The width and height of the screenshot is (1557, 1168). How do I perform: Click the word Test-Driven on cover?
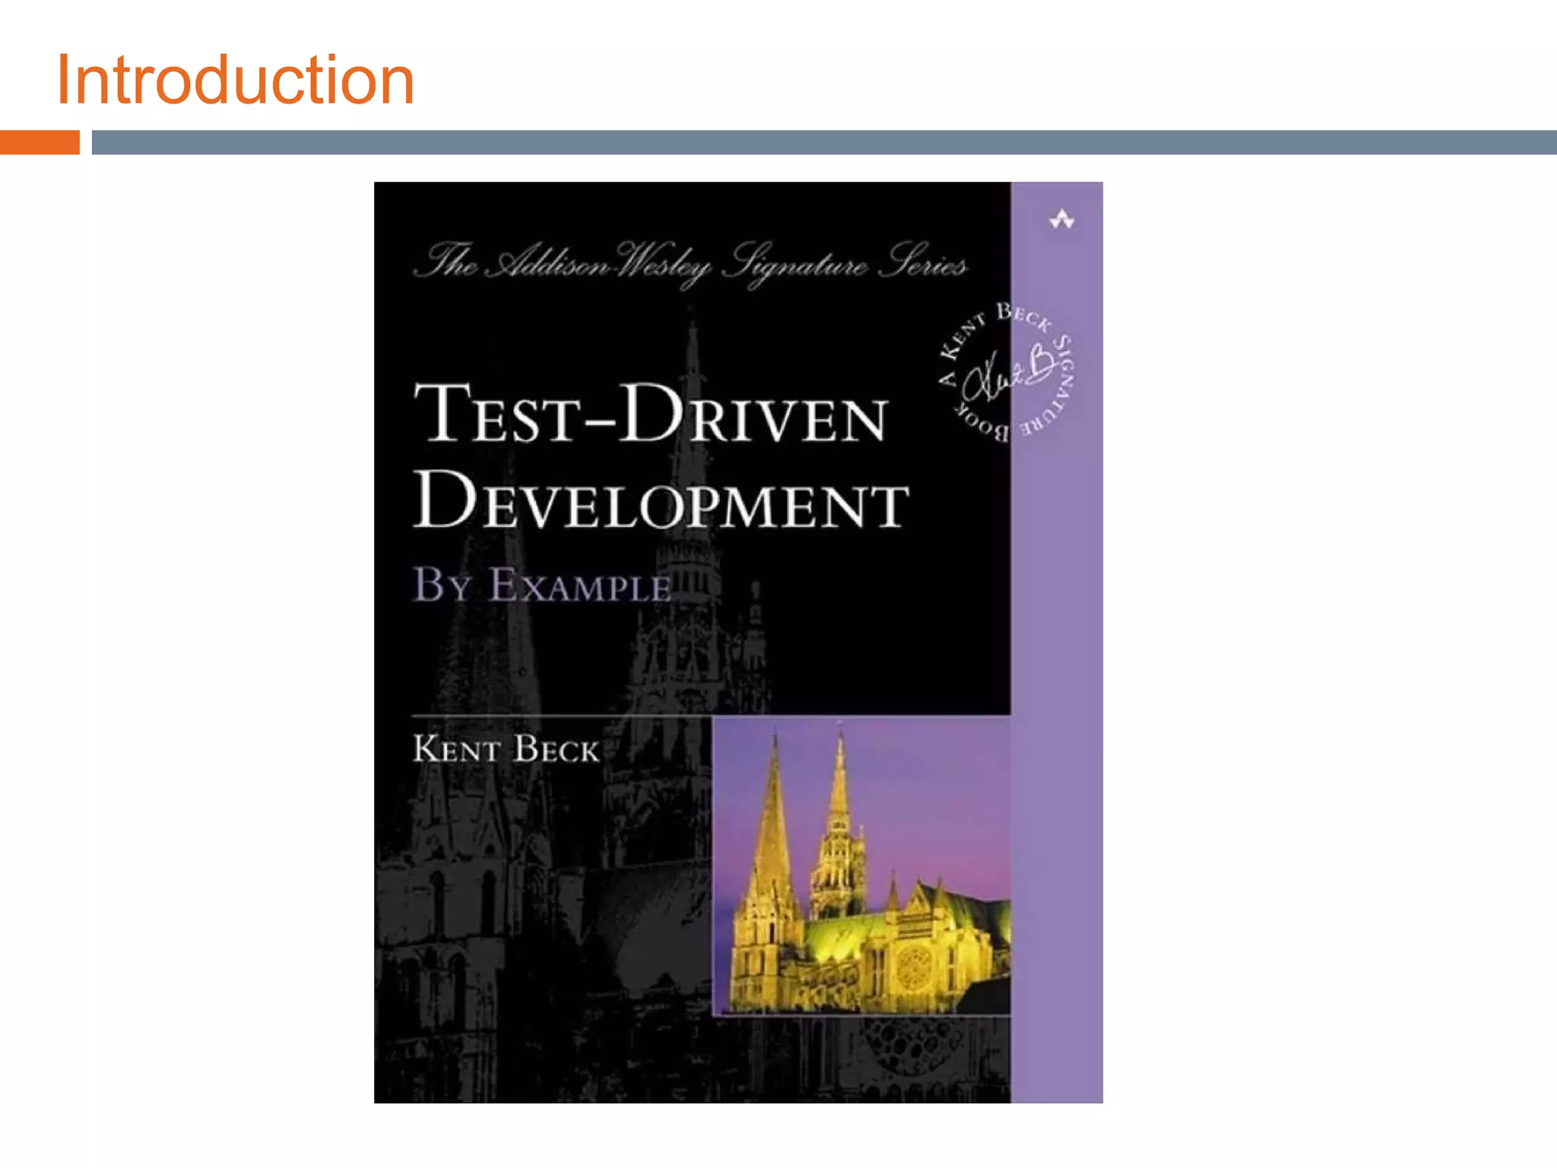click(x=650, y=414)
